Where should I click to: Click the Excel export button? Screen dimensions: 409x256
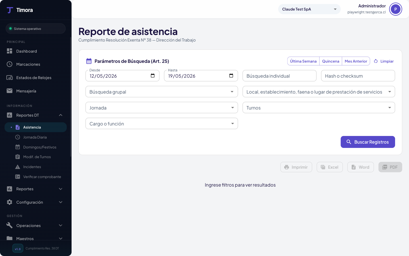330,167
